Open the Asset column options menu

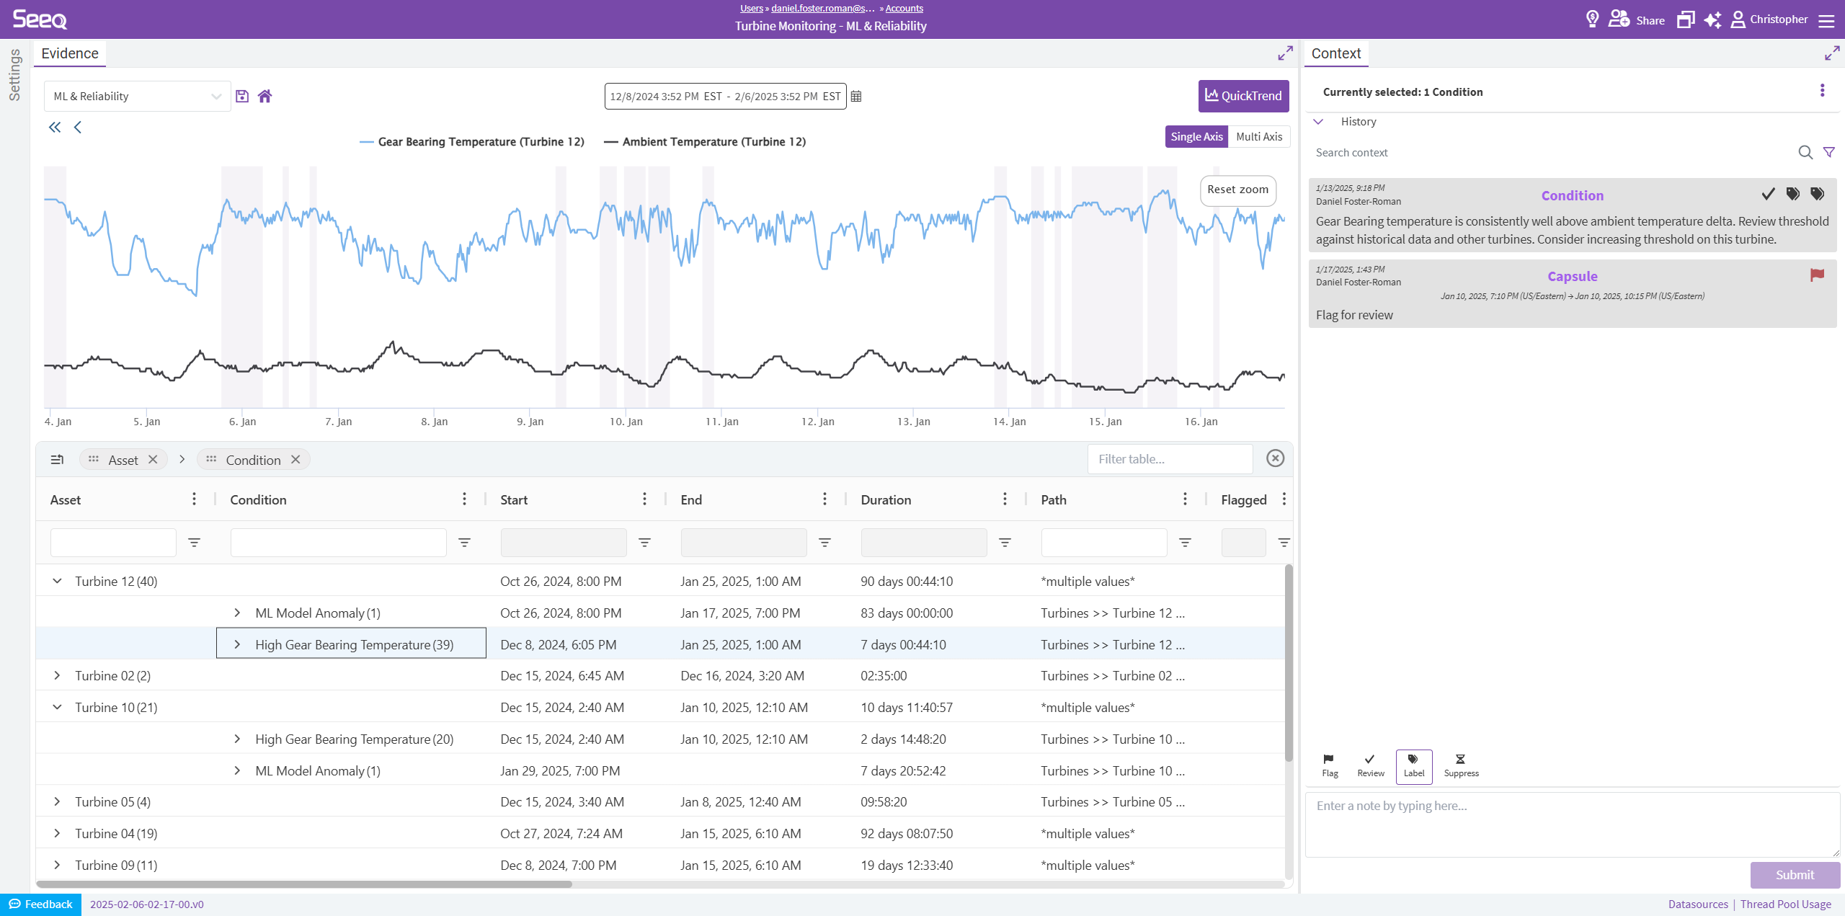coord(194,499)
